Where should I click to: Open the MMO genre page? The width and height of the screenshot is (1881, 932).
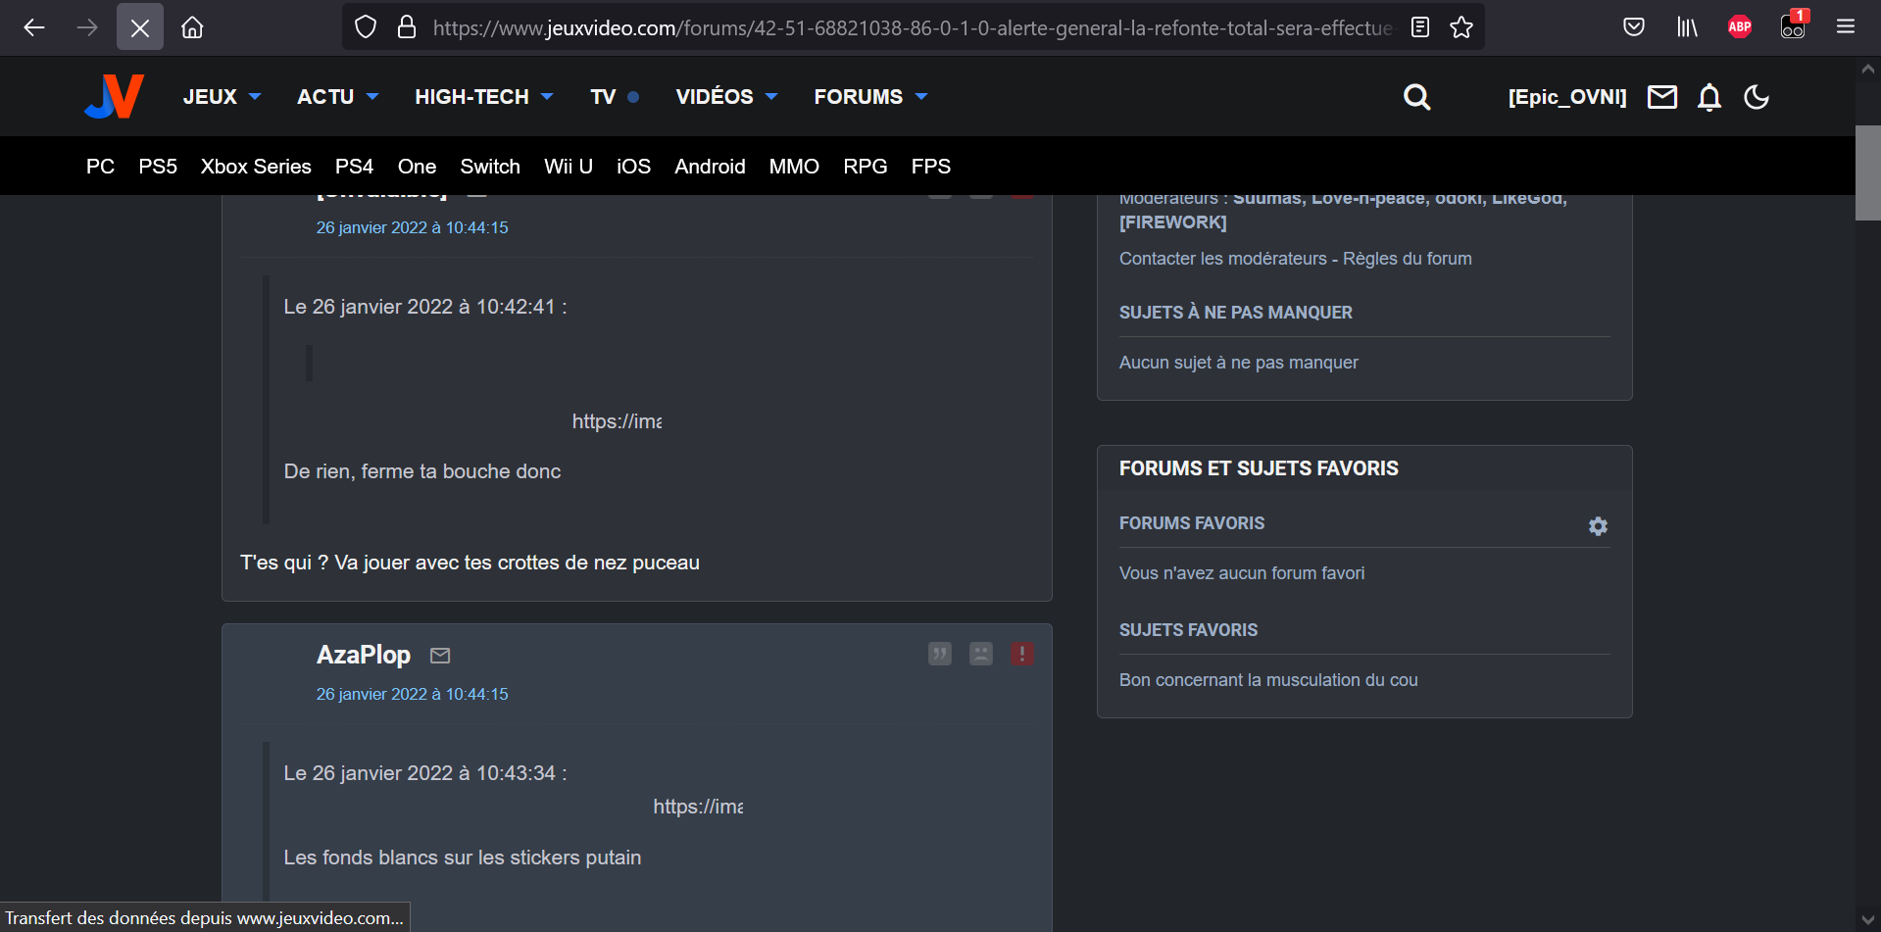point(794,167)
